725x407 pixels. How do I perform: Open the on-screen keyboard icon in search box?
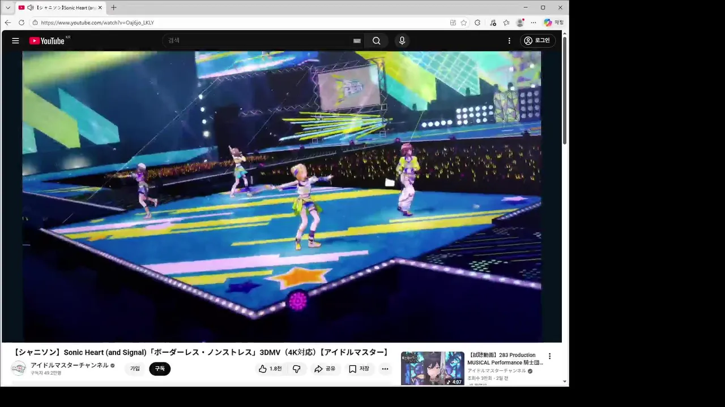(357, 41)
